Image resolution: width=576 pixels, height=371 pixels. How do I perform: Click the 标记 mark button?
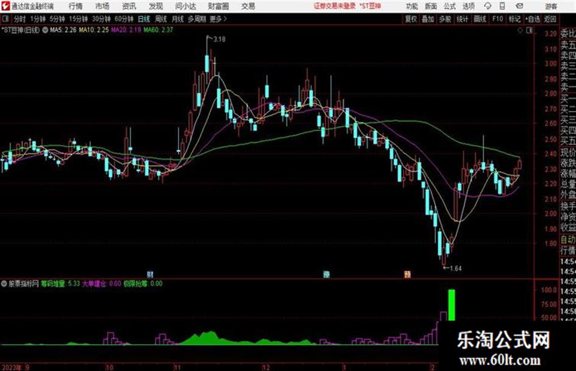click(x=514, y=19)
